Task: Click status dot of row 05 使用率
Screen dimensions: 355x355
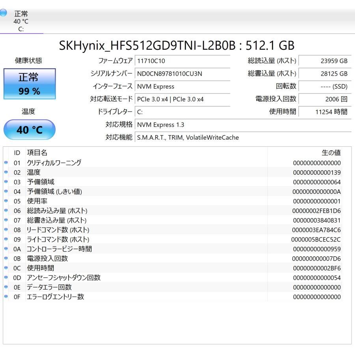Action: 6,201
